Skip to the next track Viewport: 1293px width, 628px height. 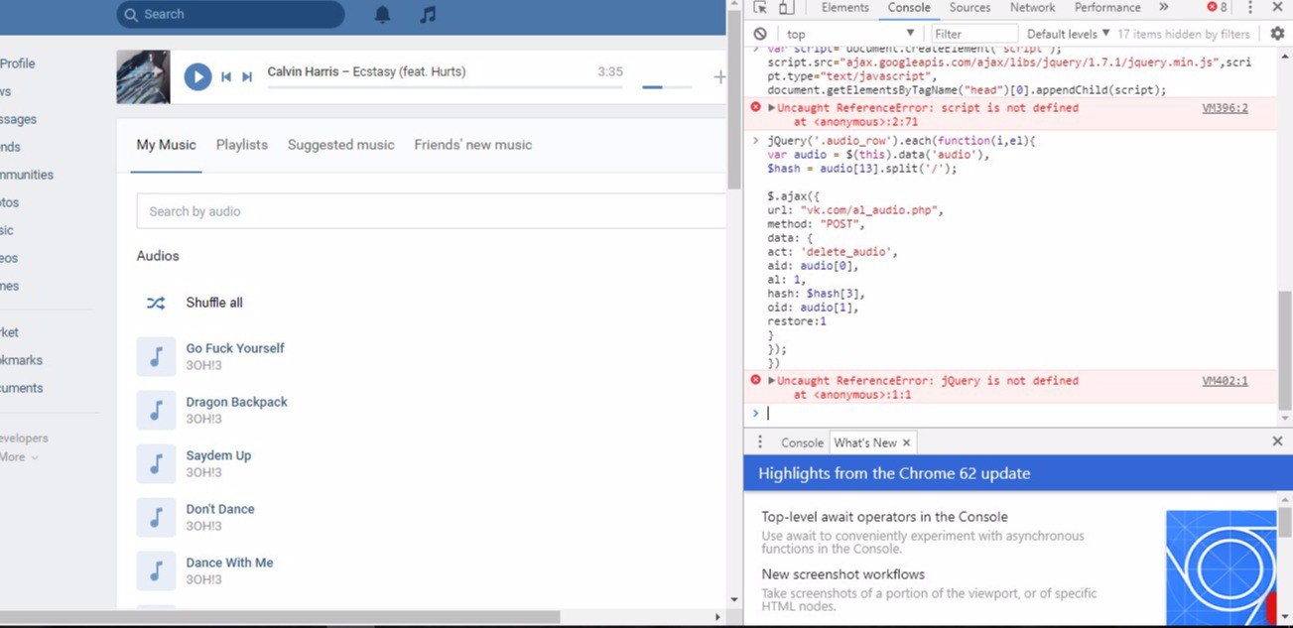(x=247, y=76)
